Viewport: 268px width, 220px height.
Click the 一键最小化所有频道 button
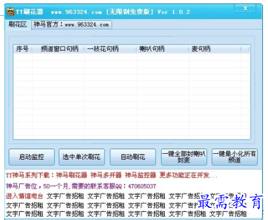coord(234,157)
